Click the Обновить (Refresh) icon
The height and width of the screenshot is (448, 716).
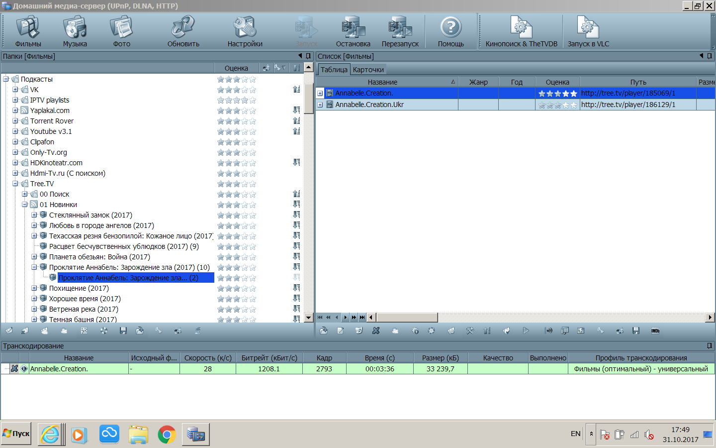[x=183, y=31]
